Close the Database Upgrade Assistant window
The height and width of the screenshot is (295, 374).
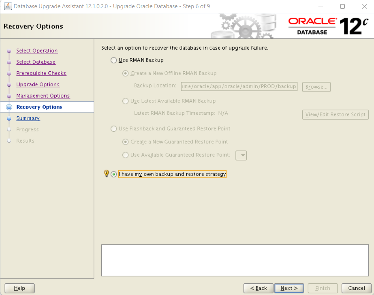click(364, 6)
